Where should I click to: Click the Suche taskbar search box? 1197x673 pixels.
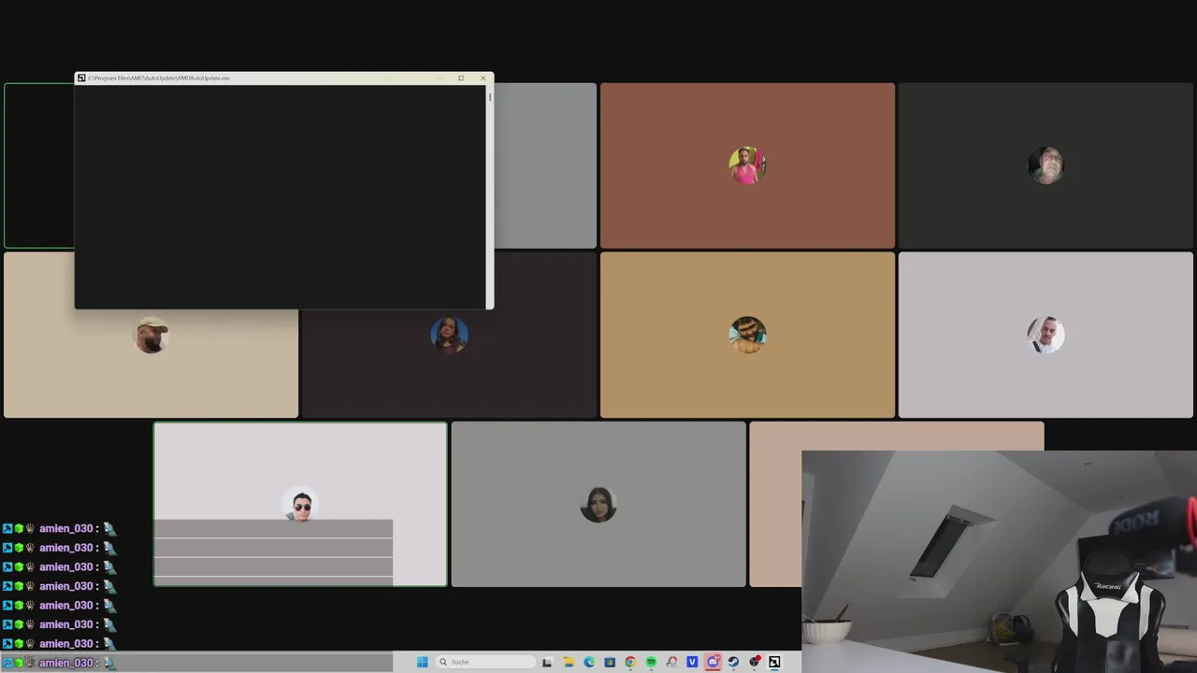pyautogui.click(x=485, y=662)
